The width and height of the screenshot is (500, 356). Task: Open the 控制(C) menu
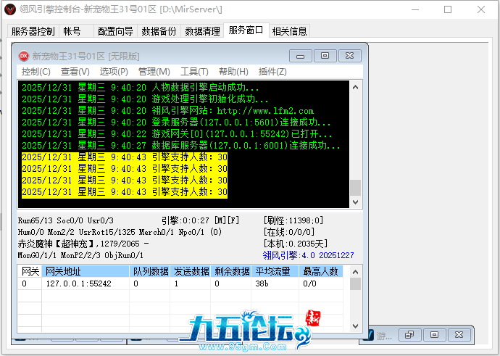36,72
